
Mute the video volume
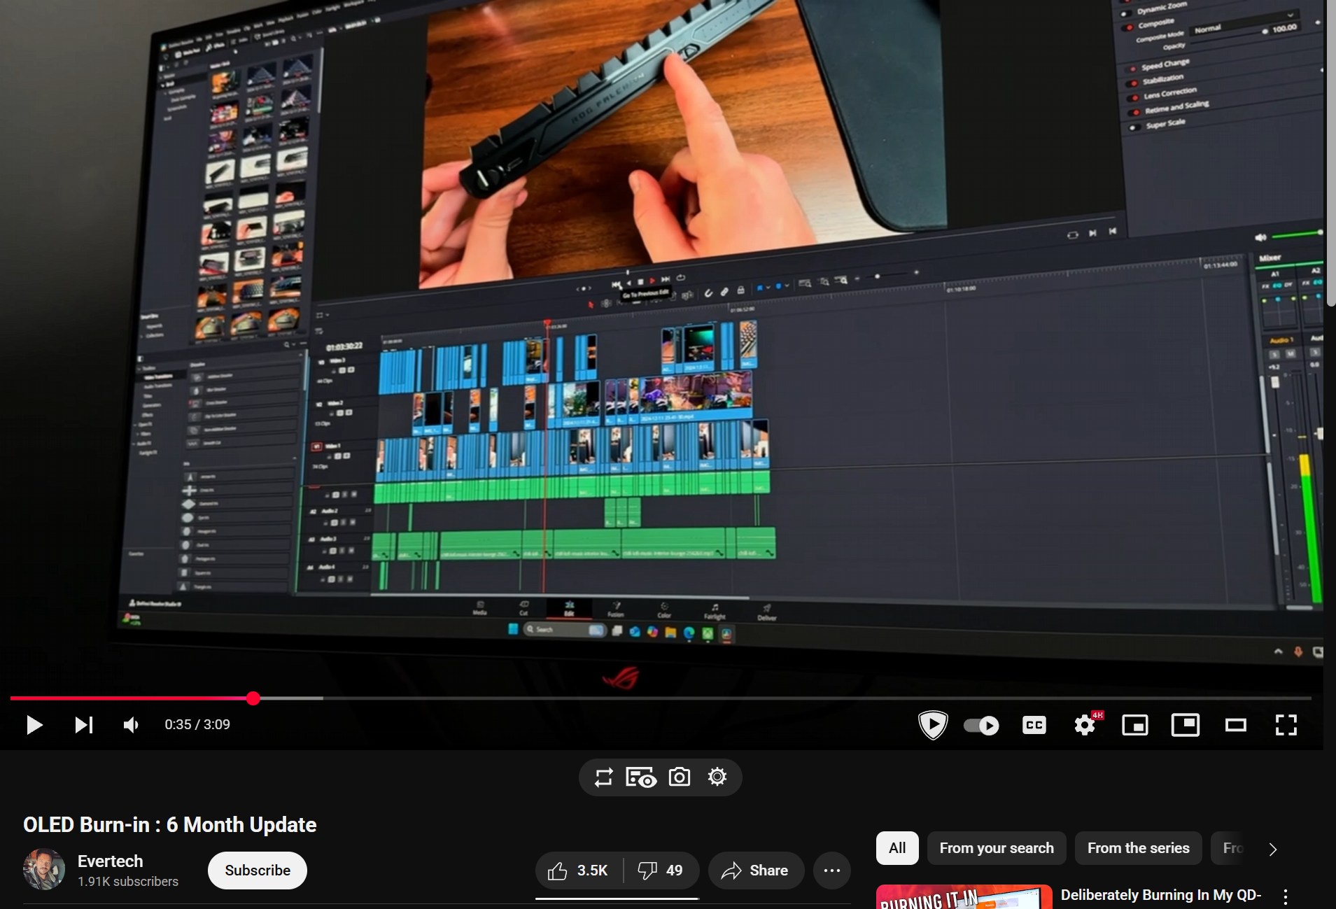131,725
